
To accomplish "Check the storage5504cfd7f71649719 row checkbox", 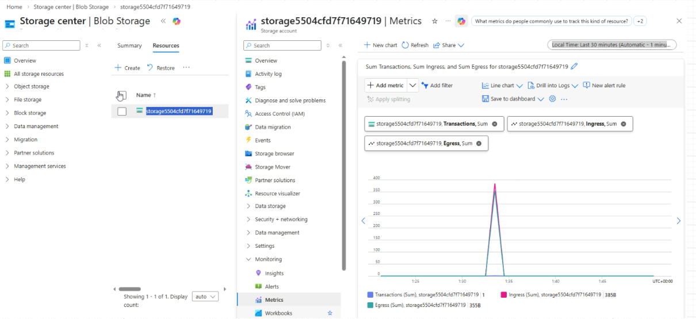I will click(122, 112).
